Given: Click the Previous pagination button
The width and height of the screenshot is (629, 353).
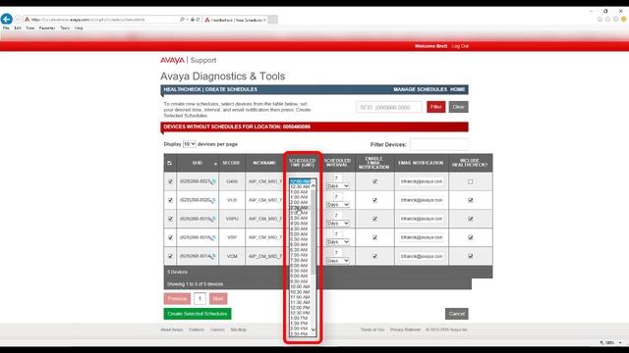Looking at the screenshot, I should pos(177,298).
